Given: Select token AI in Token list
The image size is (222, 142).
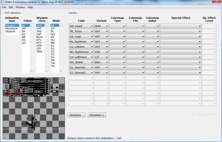Looking at the screenshot, I should 26,25.
